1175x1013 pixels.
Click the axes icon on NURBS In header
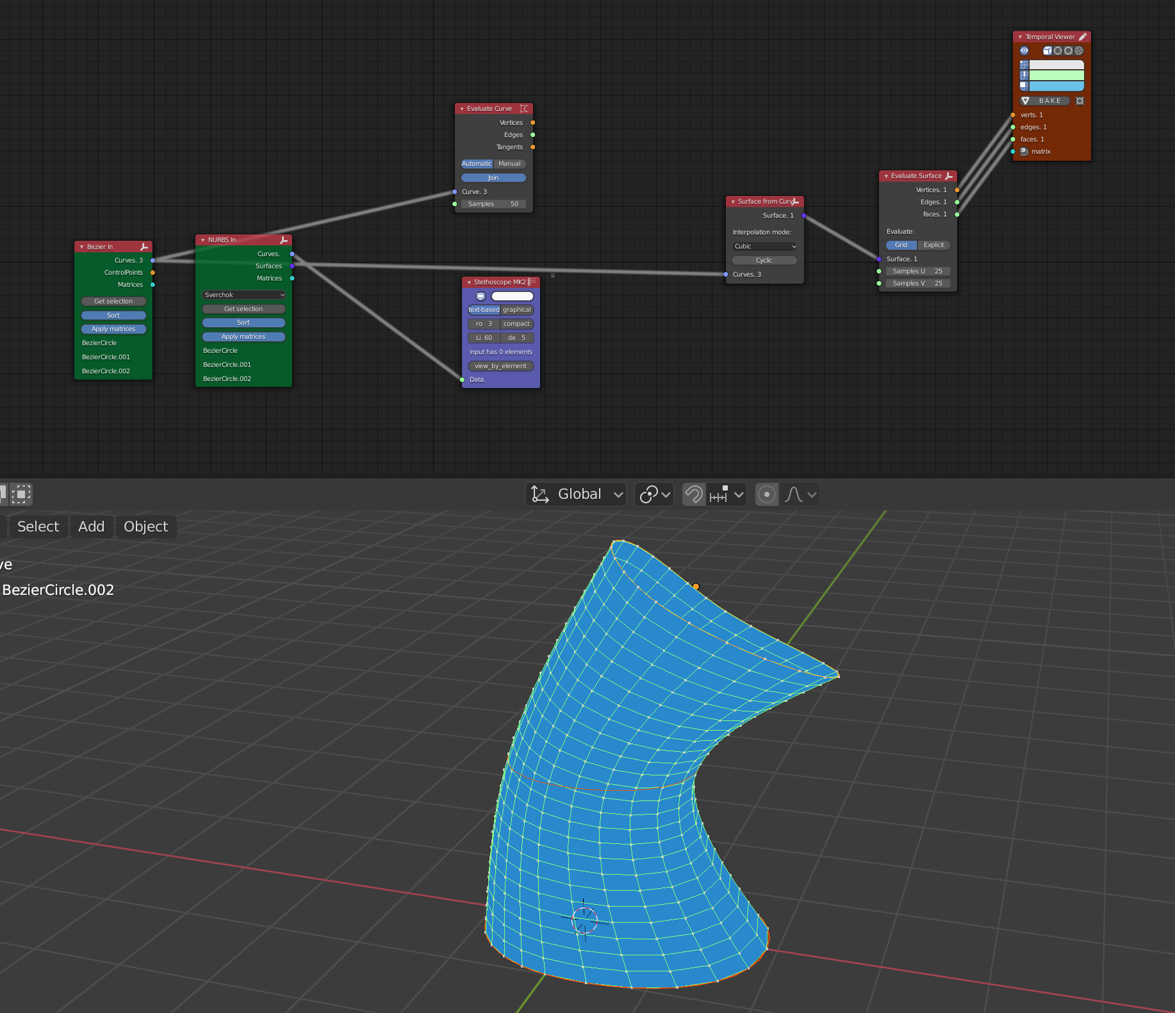[284, 240]
